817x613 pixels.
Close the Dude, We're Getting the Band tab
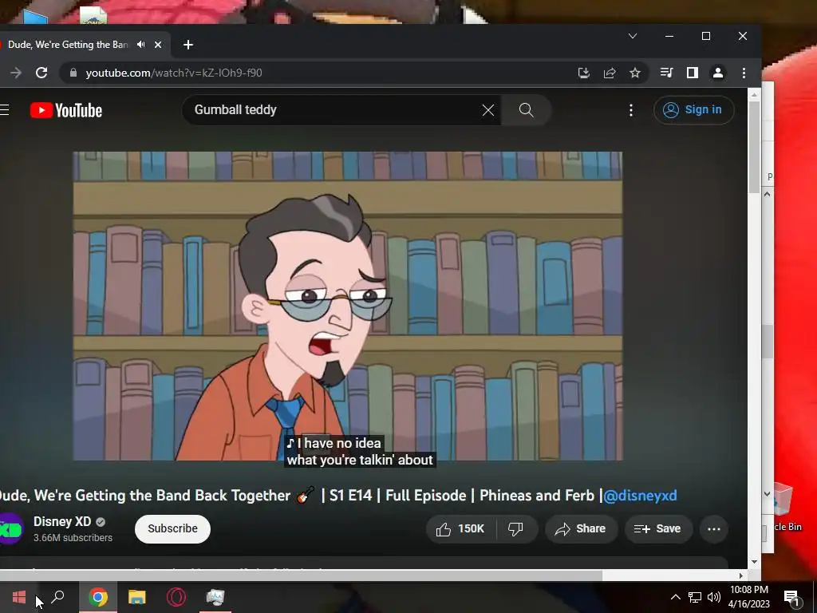158,45
